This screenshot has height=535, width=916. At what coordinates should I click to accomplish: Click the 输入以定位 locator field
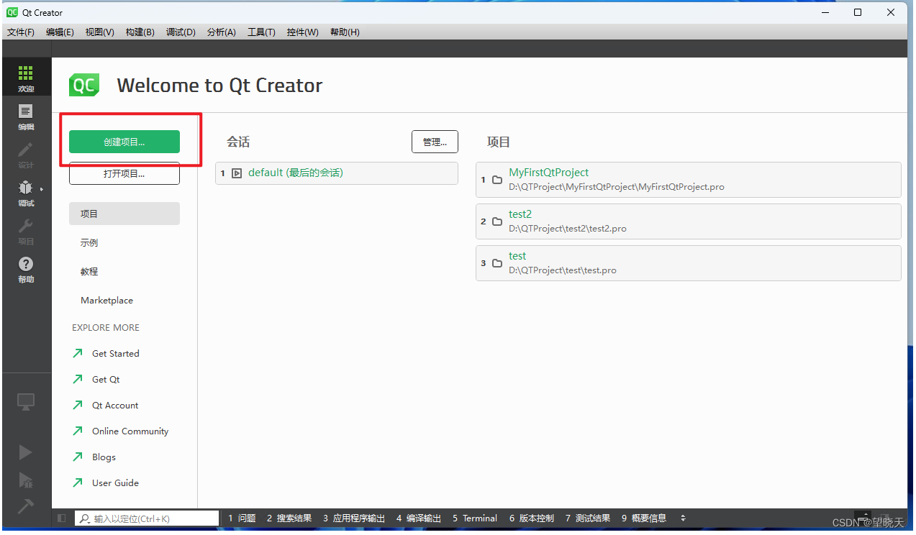pos(147,518)
